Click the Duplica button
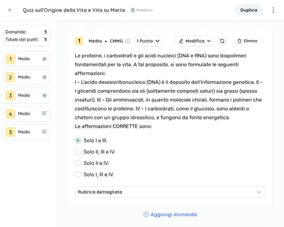Image resolution: width=284 pixels, height=227 pixels. (248, 10)
